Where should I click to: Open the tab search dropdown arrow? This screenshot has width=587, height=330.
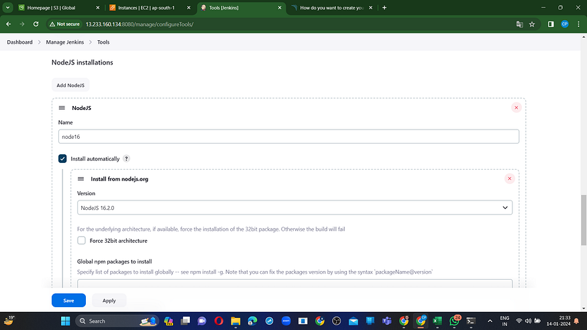[x=7, y=7]
